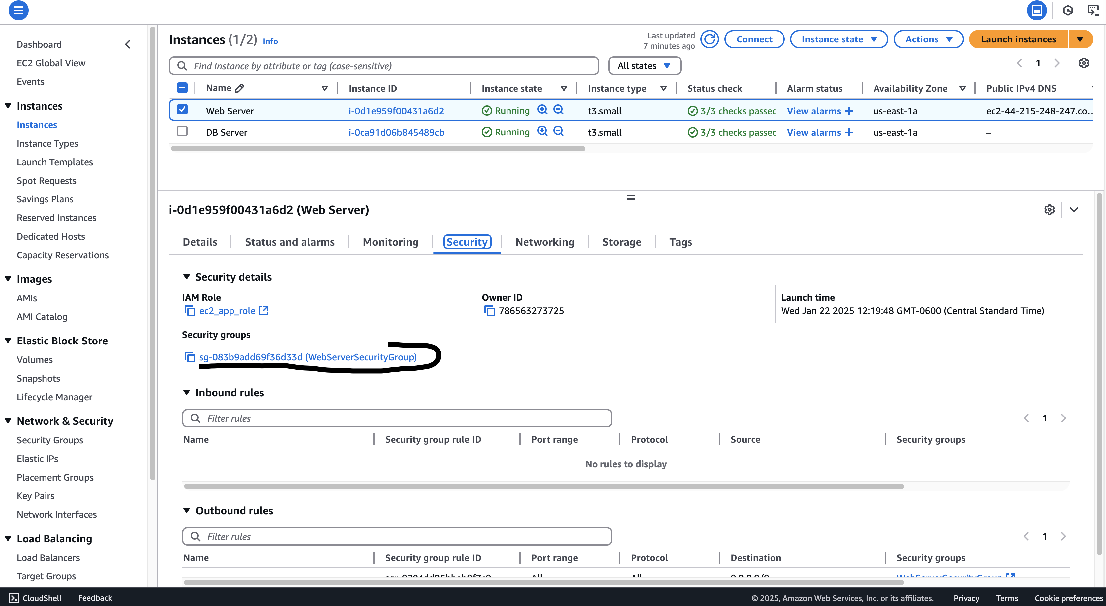Go to next instances page arrow
This screenshot has height=606, width=1106.
tap(1057, 63)
